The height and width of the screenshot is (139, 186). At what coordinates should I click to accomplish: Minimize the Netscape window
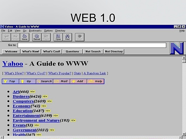[176, 27]
